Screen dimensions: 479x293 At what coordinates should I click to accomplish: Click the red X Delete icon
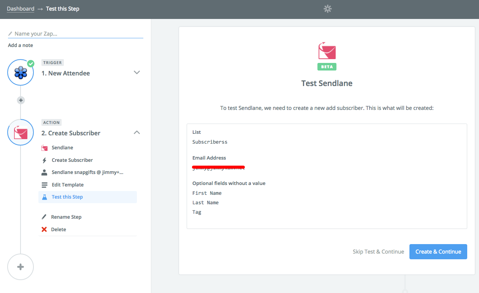[x=44, y=229]
